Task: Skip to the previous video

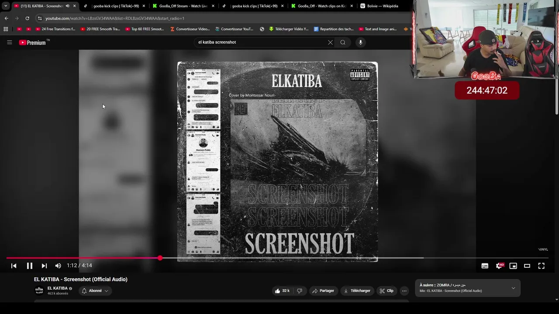Action: coord(14,266)
